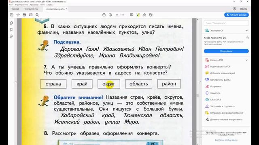This screenshot has height=145, width=259.
Task: Open the Просмотр menu
Action: pos(34,5)
